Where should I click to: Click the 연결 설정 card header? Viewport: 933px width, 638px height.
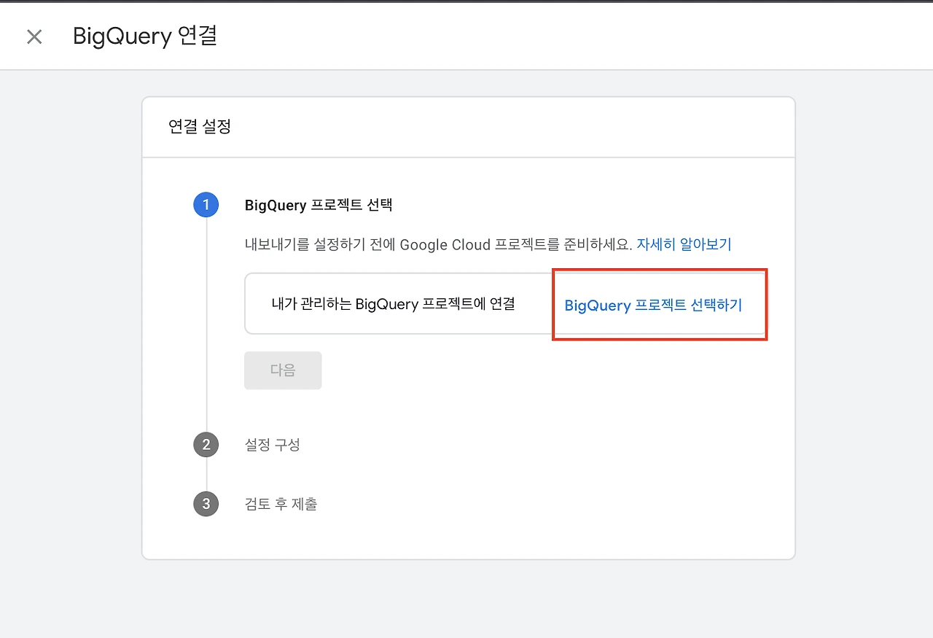pos(200,127)
